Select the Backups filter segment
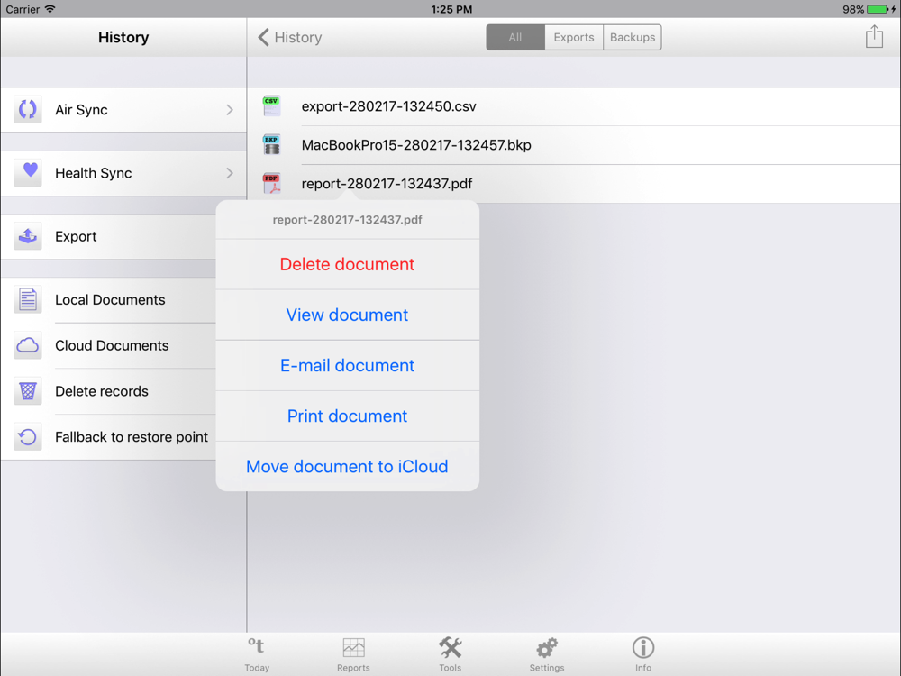The image size is (901, 676). (x=633, y=37)
